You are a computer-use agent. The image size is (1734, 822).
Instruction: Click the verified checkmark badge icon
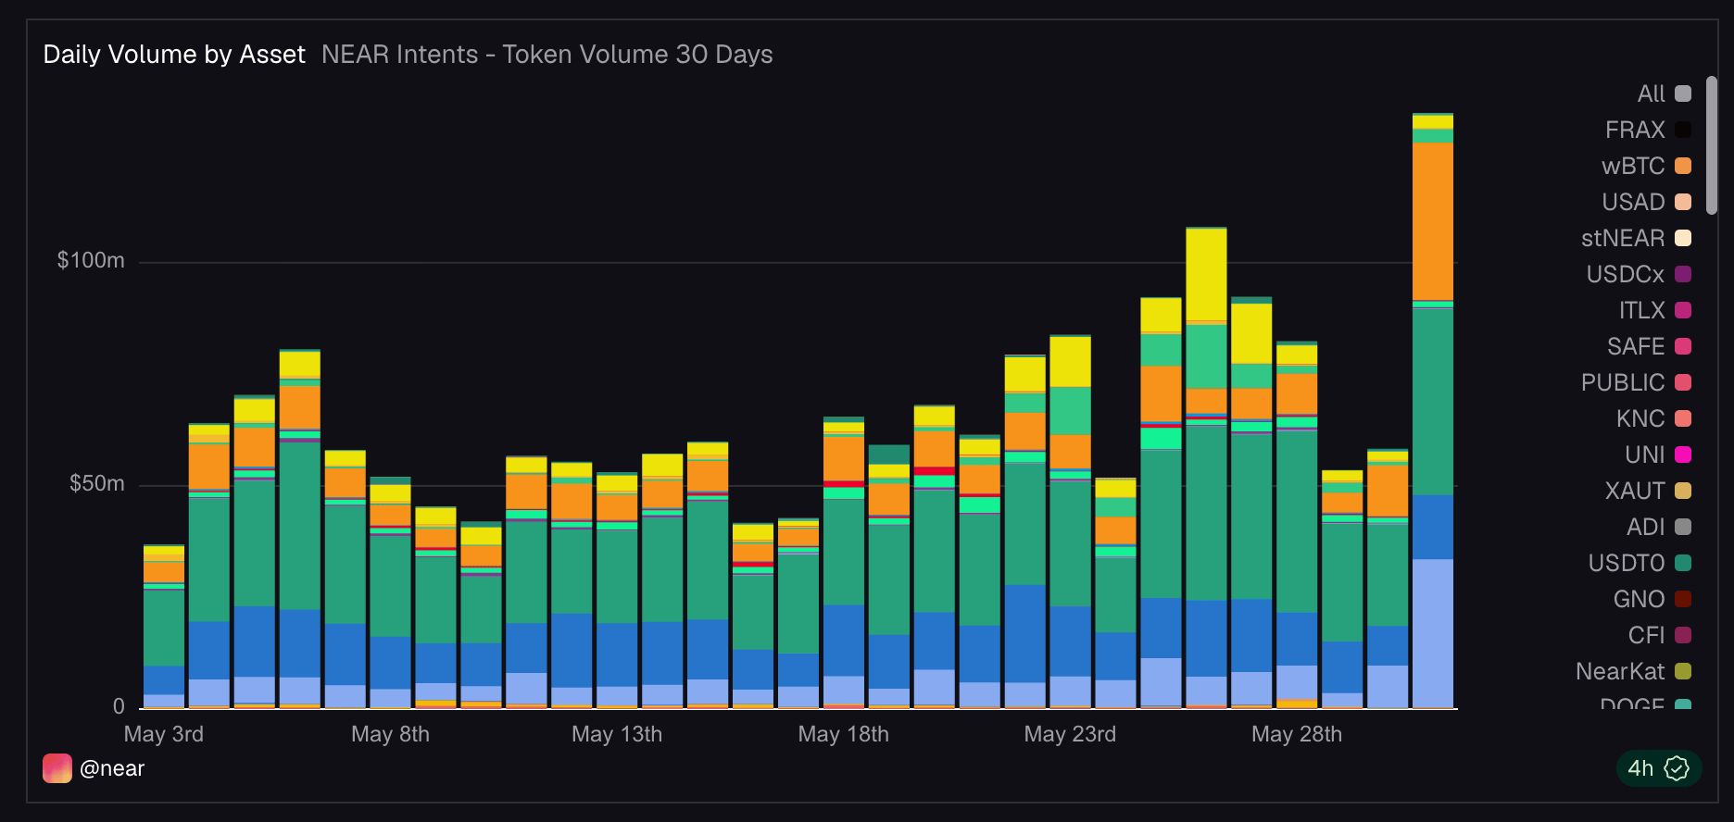[x=1677, y=768]
